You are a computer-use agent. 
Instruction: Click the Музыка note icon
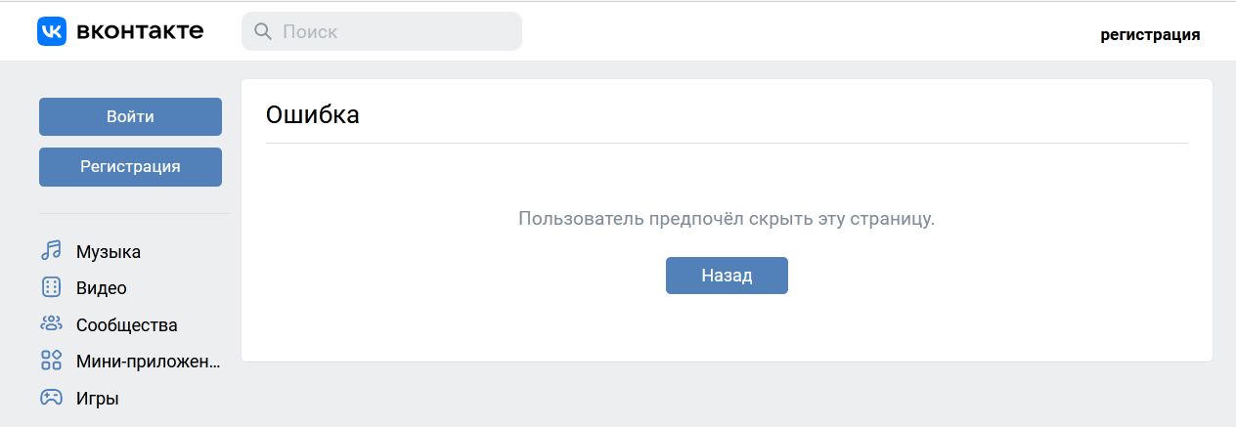click(51, 251)
